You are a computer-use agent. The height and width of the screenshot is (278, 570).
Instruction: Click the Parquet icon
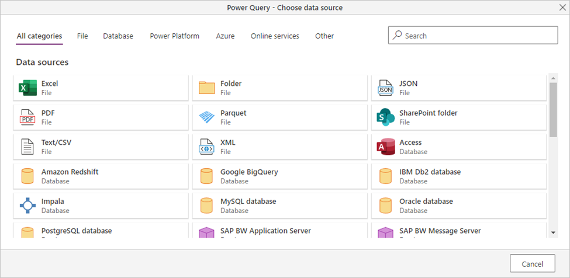(x=207, y=117)
